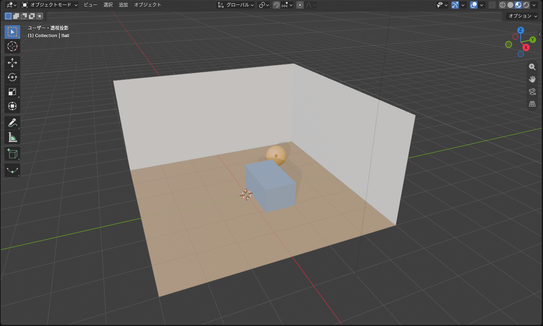Click the blue Z axis gizmo handle

pos(521,30)
